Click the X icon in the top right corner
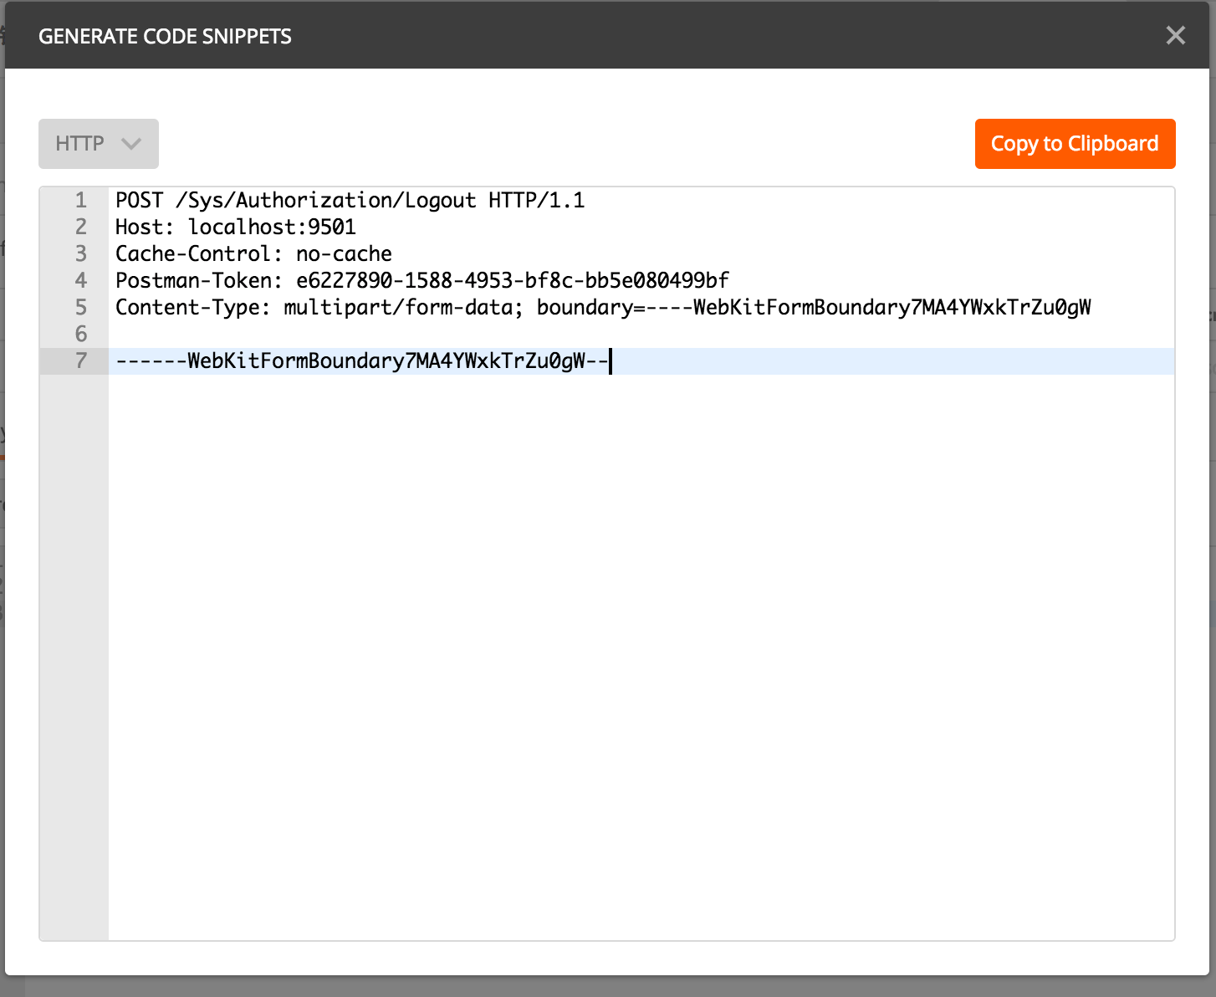Screen dimensions: 1216x997 point(1176,35)
